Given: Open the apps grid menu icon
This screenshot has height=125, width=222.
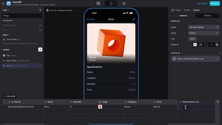Looking at the screenshot, I should [x=3, y=3].
